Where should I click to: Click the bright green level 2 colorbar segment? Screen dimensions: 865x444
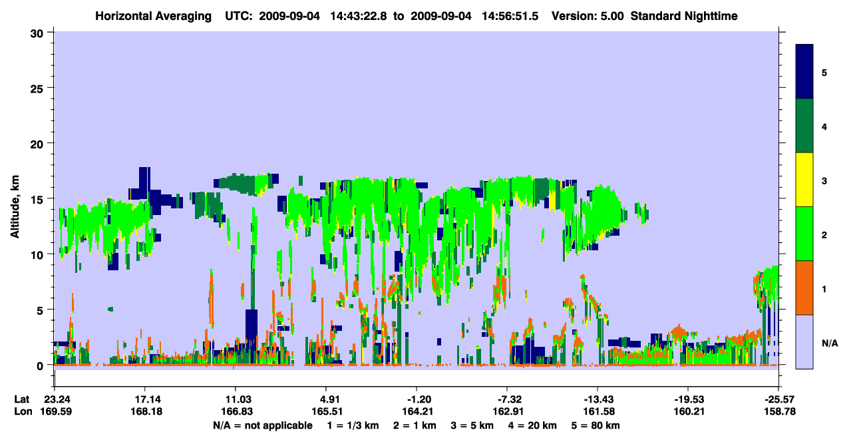click(804, 234)
